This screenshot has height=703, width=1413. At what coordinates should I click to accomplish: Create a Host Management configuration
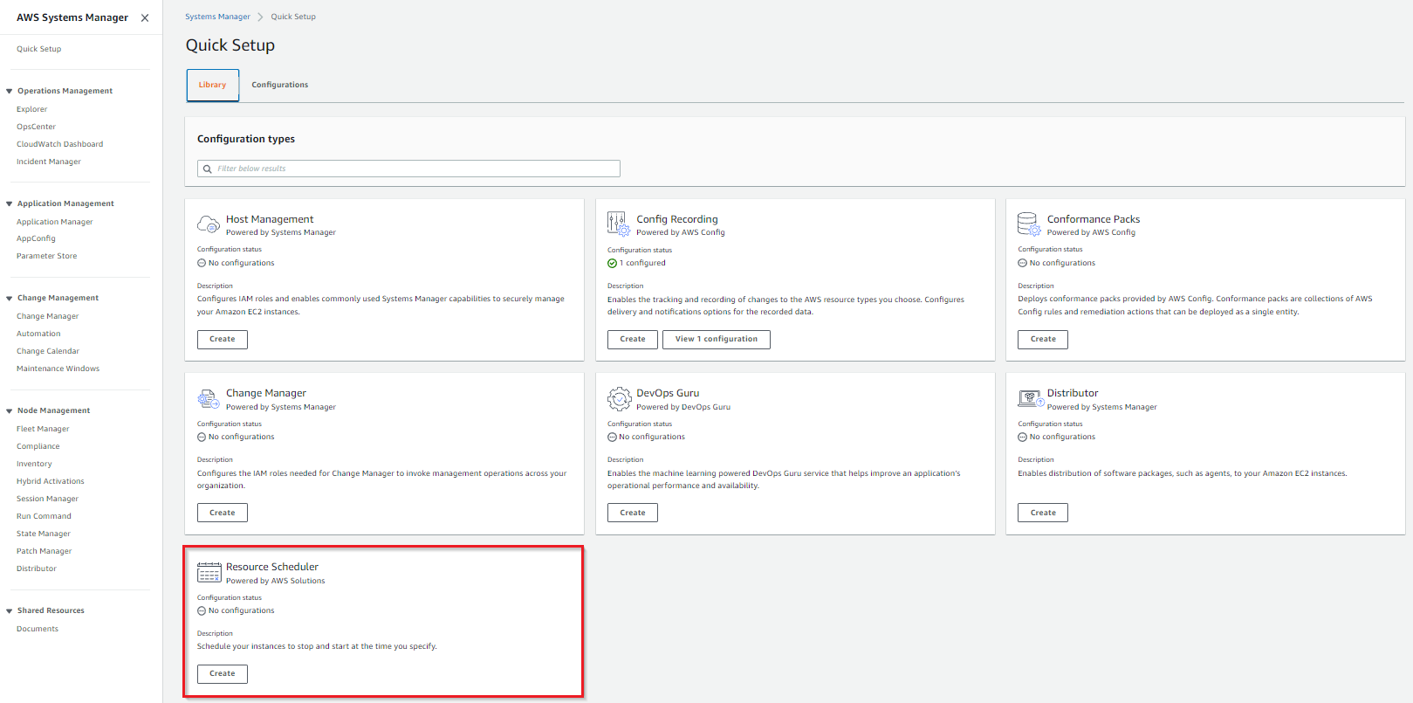223,339
